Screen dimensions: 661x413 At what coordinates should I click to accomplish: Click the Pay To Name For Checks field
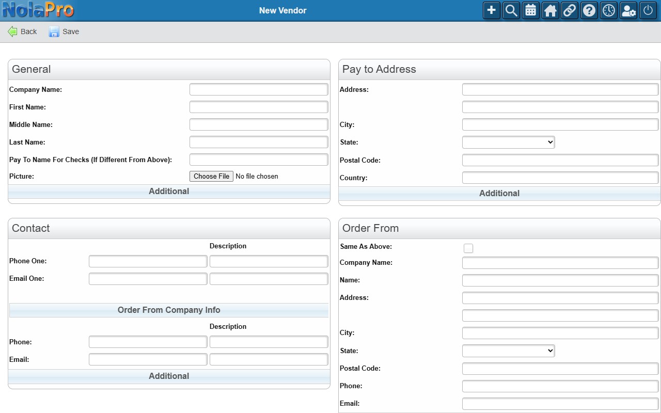tap(259, 160)
